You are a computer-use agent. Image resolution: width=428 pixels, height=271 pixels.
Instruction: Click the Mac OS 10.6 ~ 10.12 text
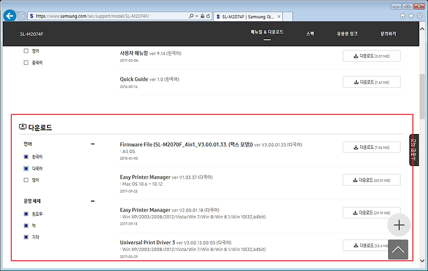click(142, 184)
